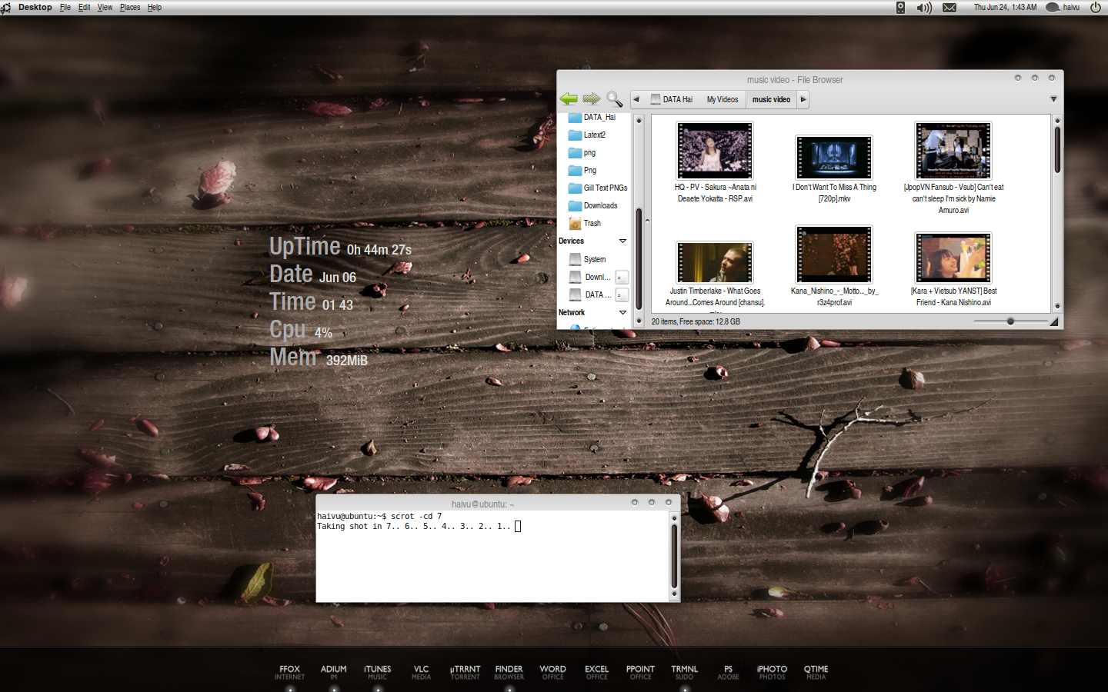
Task: Go back with the green arrow
Action: coord(569,98)
